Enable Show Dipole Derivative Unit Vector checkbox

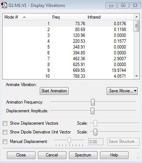pos(5,132)
